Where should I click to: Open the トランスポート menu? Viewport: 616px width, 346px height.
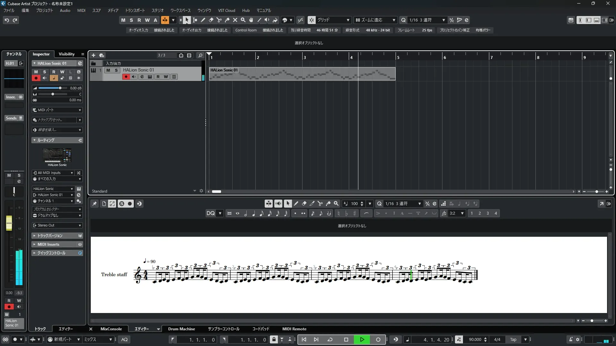click(135, 10)
